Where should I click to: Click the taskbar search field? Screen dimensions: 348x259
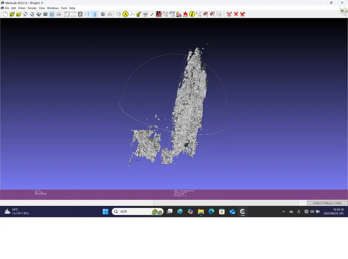[x=137, y=212]
